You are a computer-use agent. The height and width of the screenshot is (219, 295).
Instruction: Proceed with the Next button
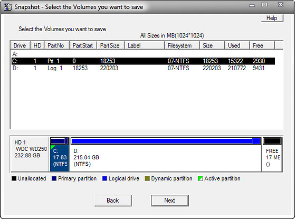click(170, 201)
